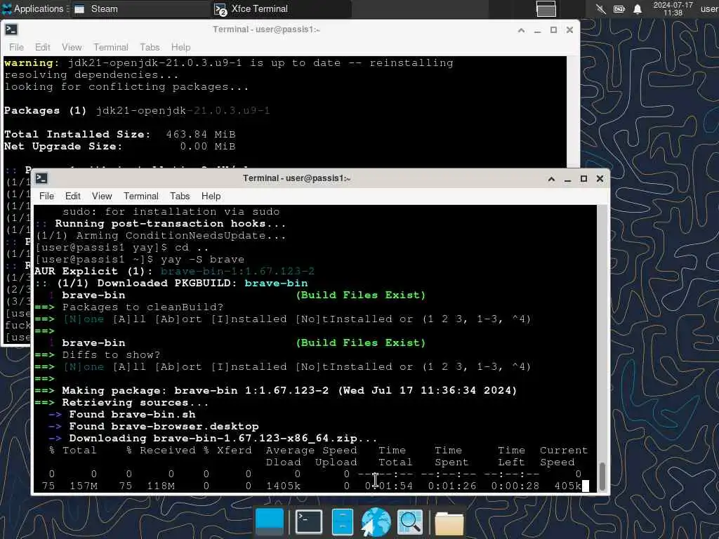Open the file manager cabinet dock icon

[x=342, y=521]
